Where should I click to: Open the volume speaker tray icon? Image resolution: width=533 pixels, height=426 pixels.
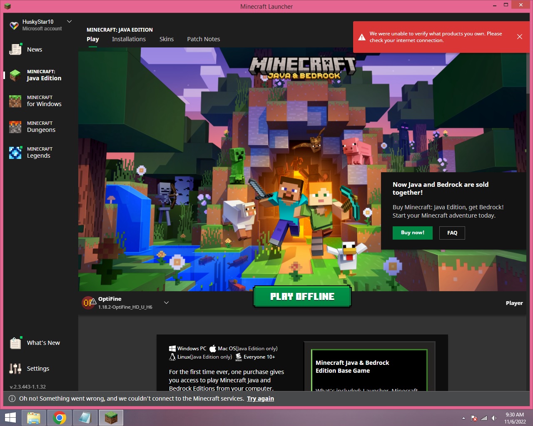point(494,418)
